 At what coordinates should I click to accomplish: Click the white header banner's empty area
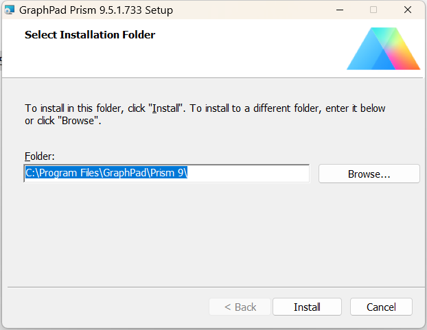coord(240,51)
